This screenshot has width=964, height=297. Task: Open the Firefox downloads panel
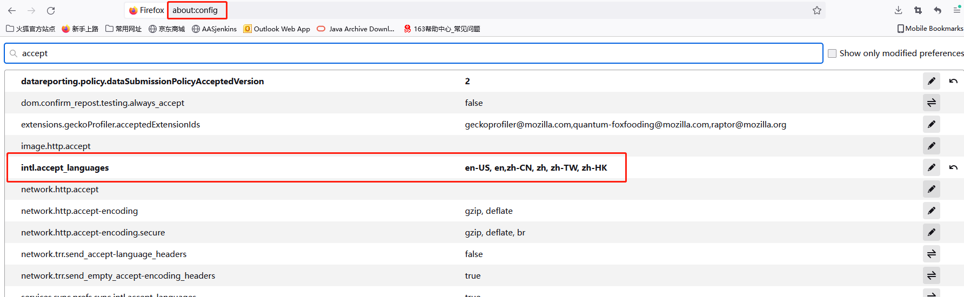pyautogui.click(x=898, y=10)
